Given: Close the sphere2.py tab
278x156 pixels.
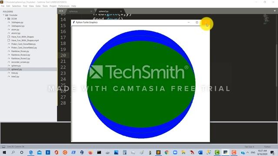Looking at the screenshot, I should (x=121, y=11).
